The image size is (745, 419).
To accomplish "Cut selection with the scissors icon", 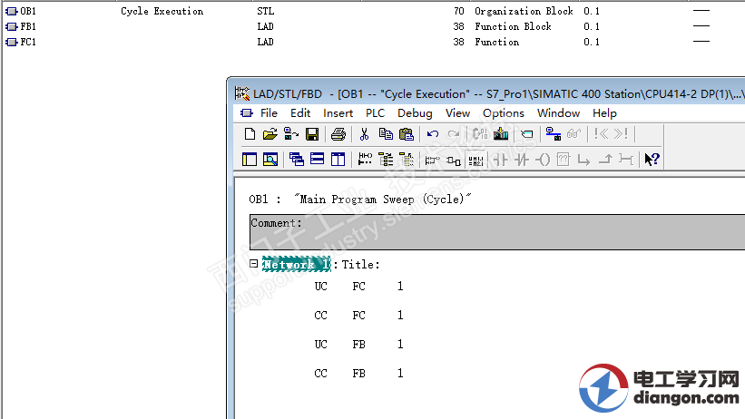I will (x=365, y=134).
